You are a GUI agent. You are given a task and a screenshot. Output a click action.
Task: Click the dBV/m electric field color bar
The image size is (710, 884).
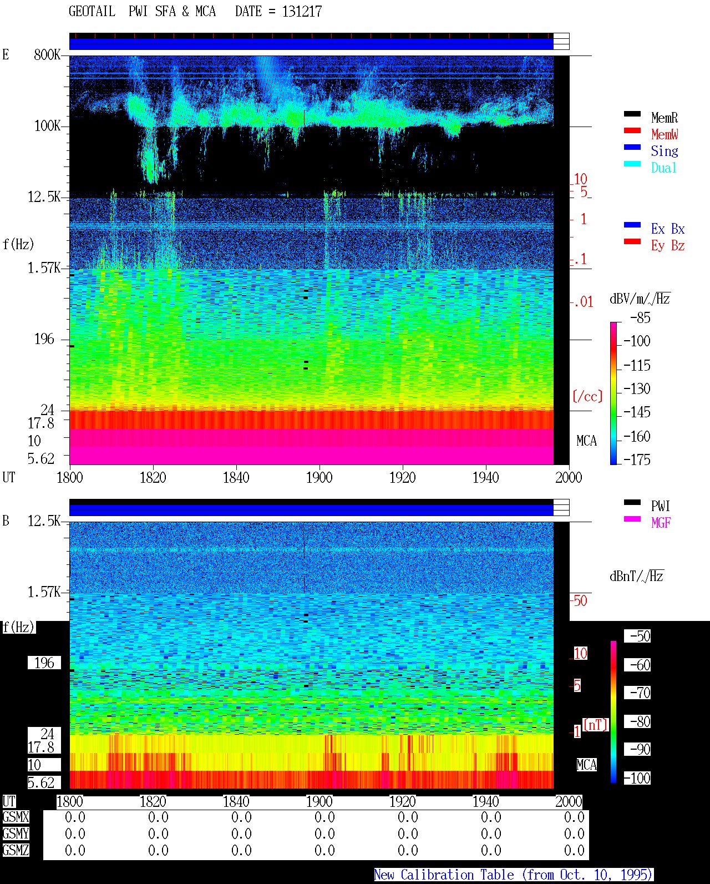(x=613, y=393)
